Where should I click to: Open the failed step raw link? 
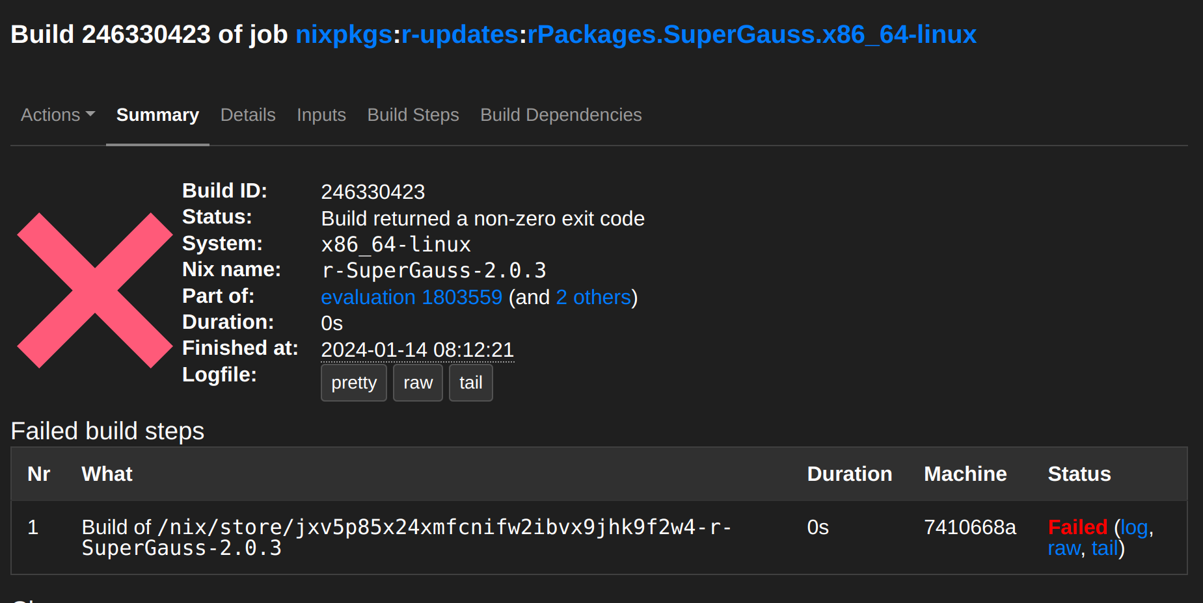(1064, 548)
